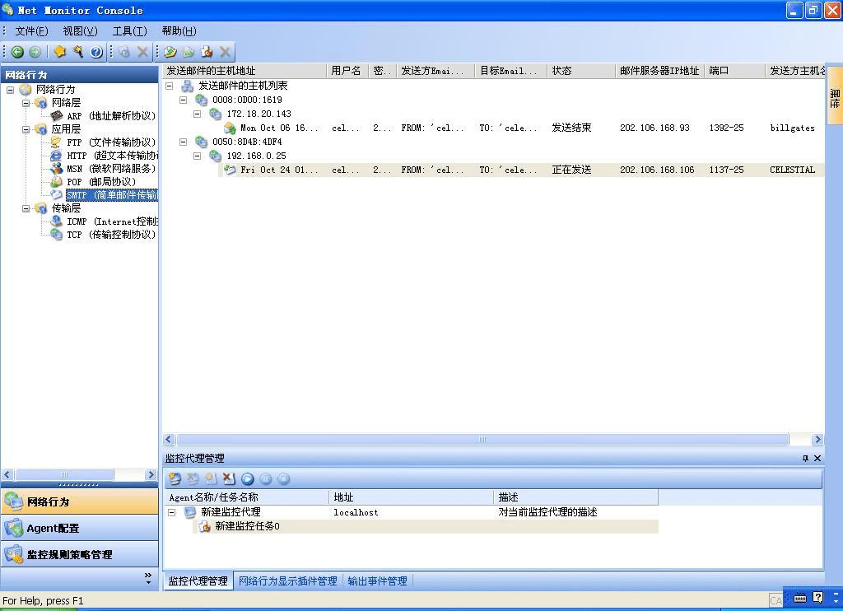Click the localhost address cell
The image size is (843, 611).
point(356,512)
